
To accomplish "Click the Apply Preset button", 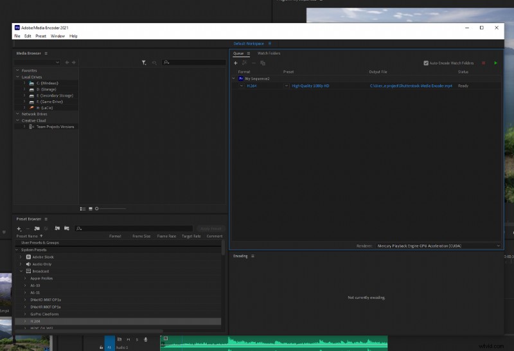I will click(211, 229).
